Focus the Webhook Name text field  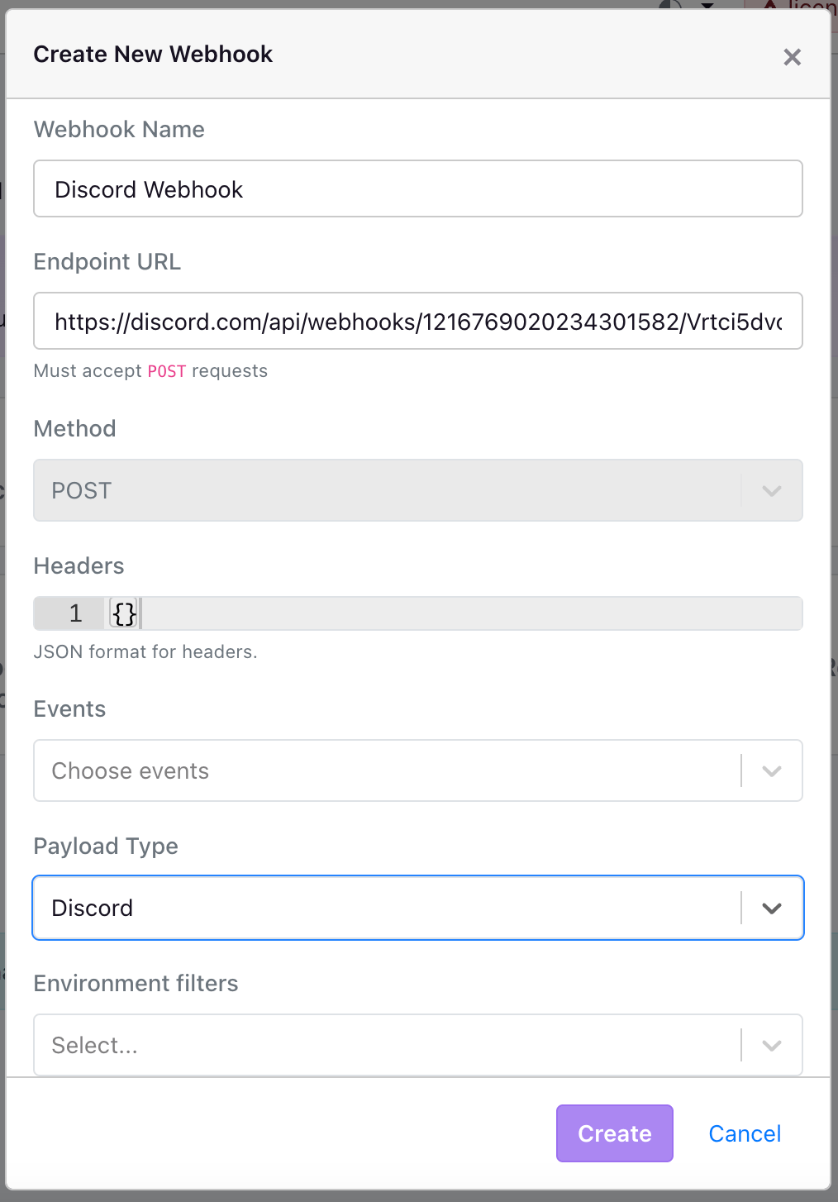pyautogui.click(x=418, y=188)
